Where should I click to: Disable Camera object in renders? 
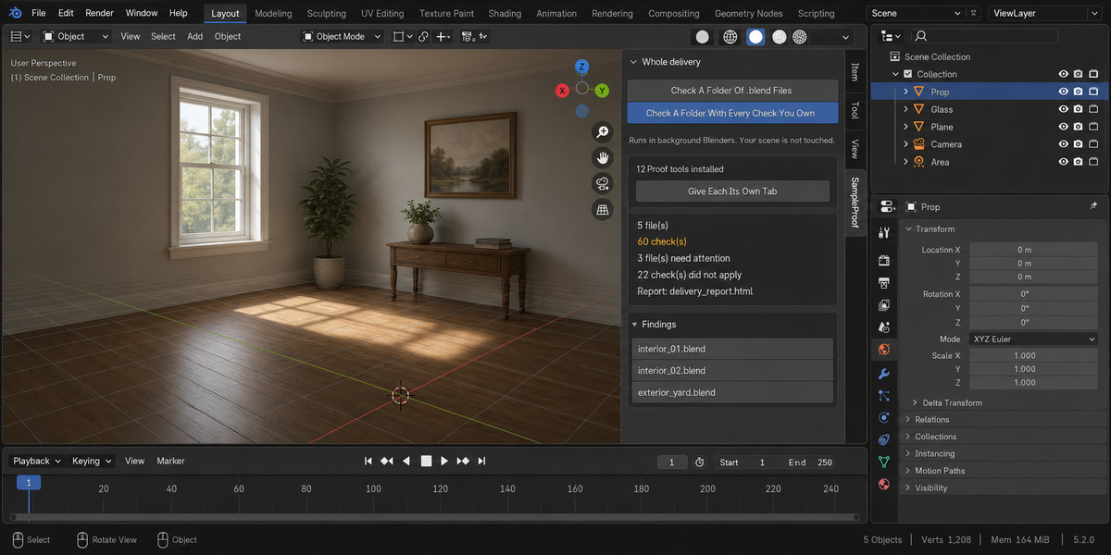click(1079, 144)
